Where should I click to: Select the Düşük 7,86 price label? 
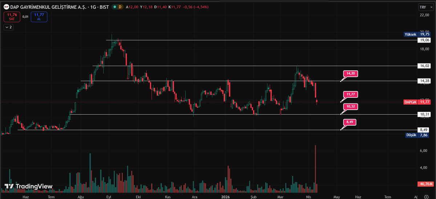click(x=417, y=135)
